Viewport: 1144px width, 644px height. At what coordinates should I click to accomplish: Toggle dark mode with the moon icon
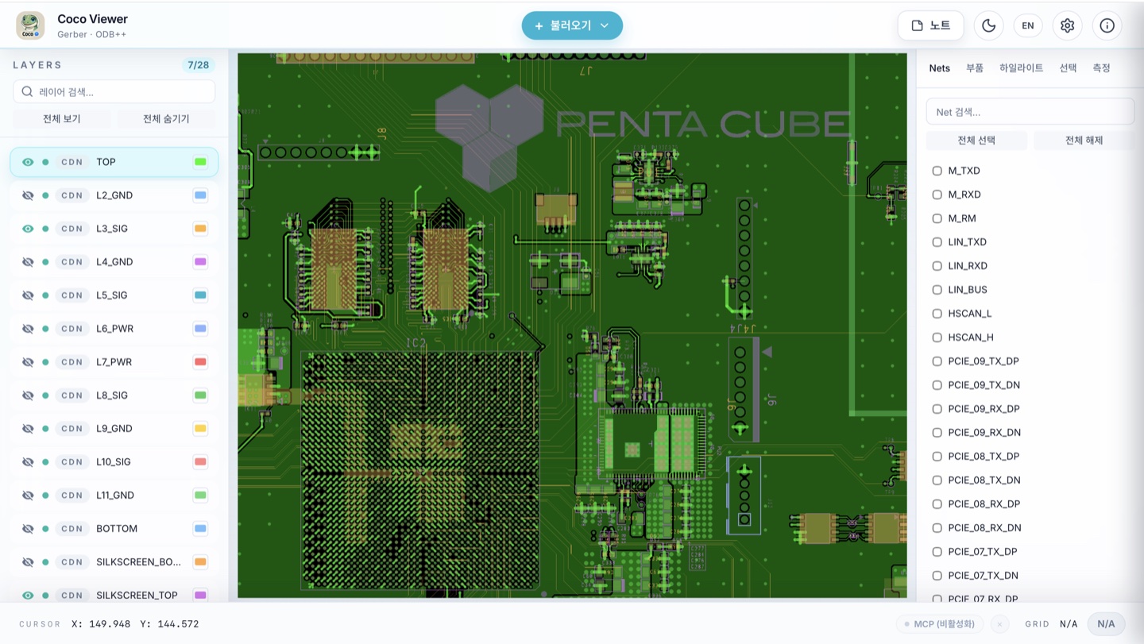[988, 25]
